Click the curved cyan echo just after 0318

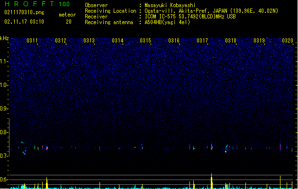pos(226,148)
